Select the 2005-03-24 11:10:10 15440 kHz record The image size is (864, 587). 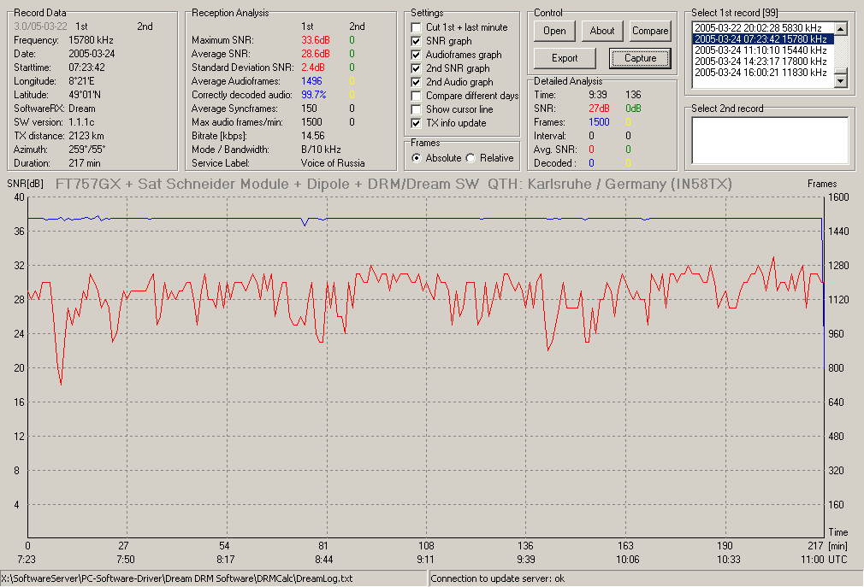pyautogui.click(x=762, y=50)
